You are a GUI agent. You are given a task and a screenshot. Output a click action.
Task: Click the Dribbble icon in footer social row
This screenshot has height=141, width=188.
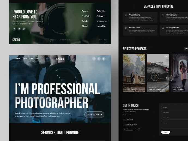tap(19, 29)
